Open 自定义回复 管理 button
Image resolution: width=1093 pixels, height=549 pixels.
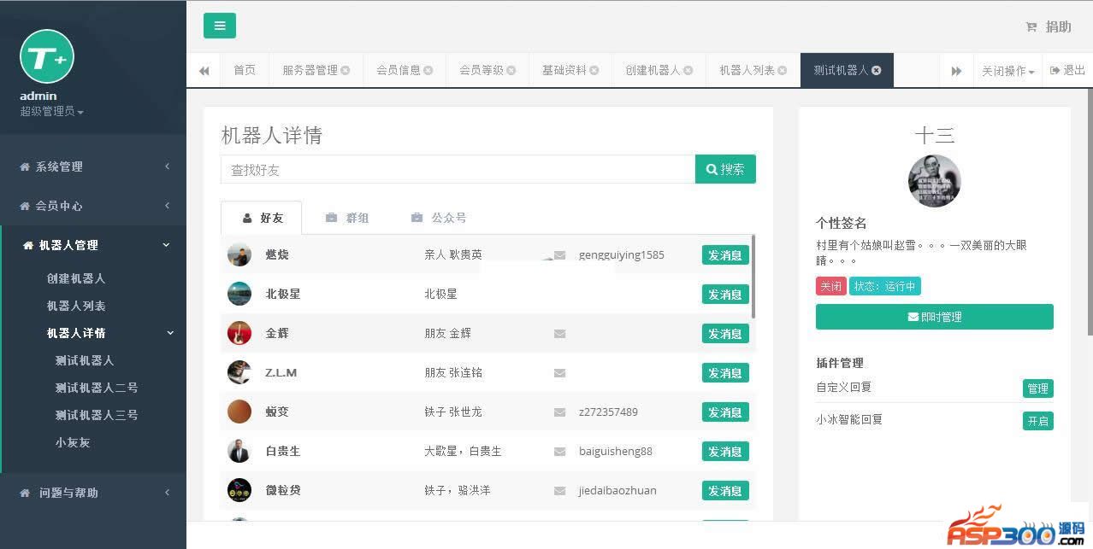pos(1037,388)
